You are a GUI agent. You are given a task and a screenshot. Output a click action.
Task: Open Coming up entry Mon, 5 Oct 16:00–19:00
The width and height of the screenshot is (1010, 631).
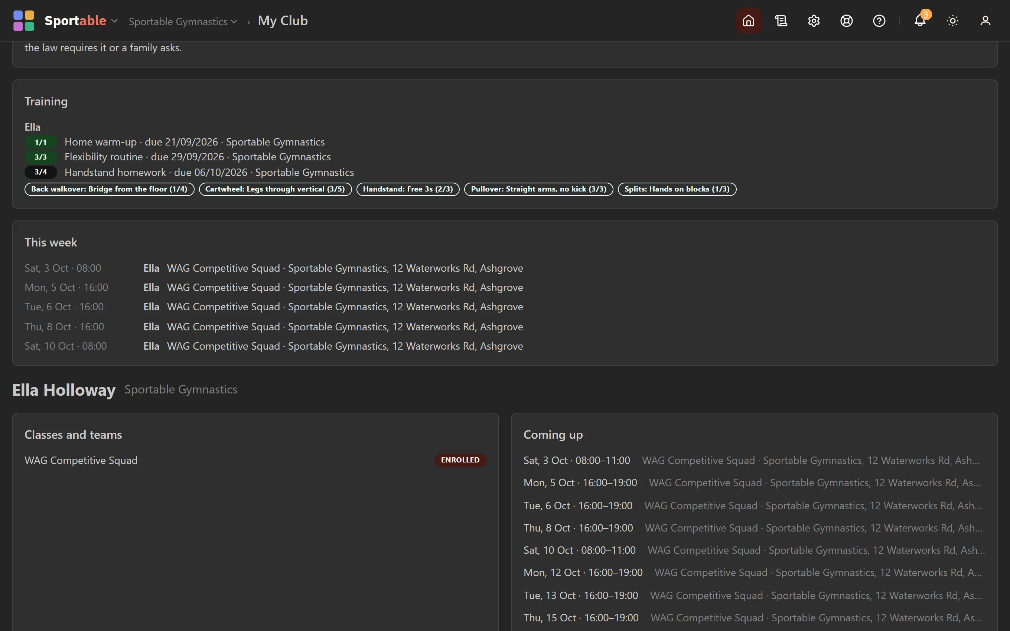pos(754,483)
